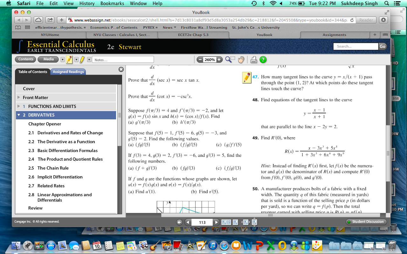Open the Safari File menu
Viewport: 407px width, 254px height.
[x=40, y=3]
